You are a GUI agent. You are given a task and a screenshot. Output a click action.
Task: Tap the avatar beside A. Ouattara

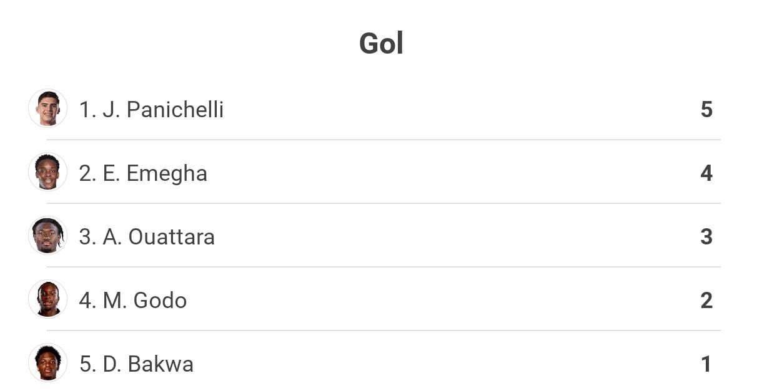click(x=48, y=236)
